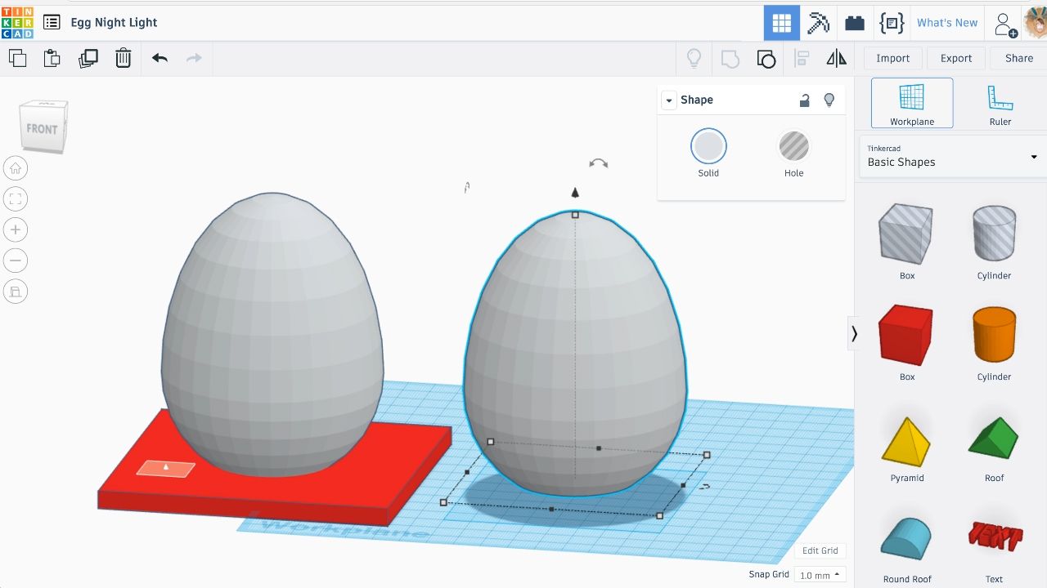
Task: Click the Edit Grid button
Action: (x=820, y=550)
